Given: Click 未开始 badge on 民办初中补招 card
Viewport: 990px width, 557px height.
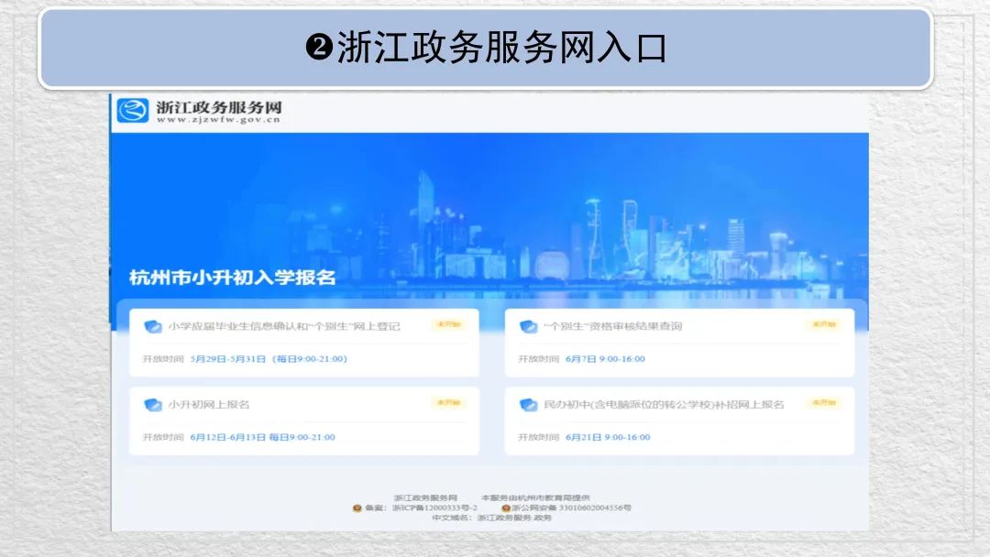Looking at the screenshot, I should pyautogui.click(x=824, y=402).
